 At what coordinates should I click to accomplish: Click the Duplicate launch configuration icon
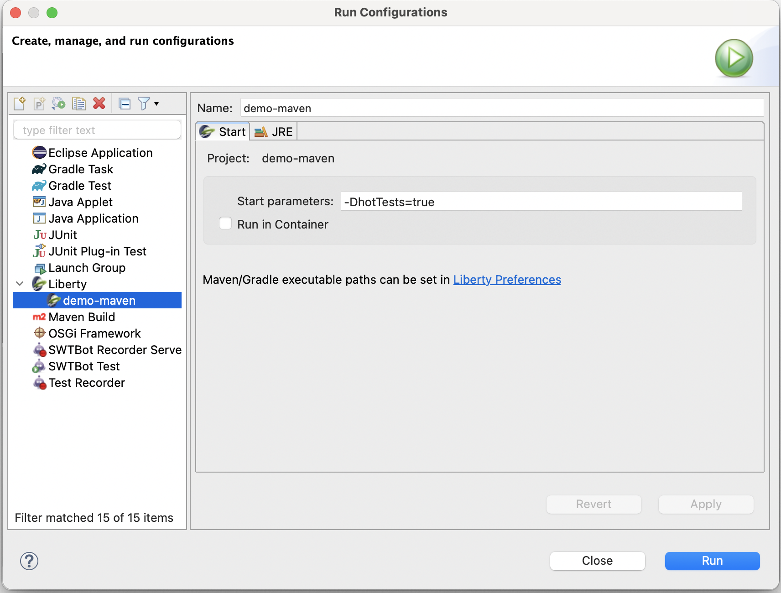(x=78, y=104)
